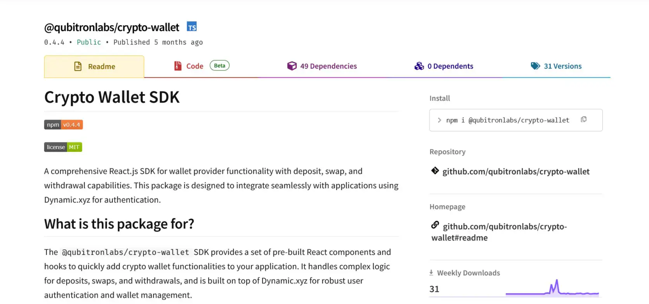Viewport: 649px width, 304px height.
Task: Open the 49 Dependencies tab
Action: (x=322, y=66)
